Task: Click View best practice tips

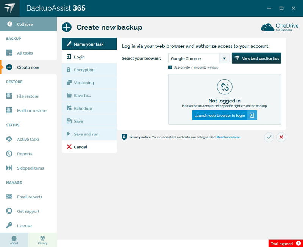Action: click(x=256, y=58)
